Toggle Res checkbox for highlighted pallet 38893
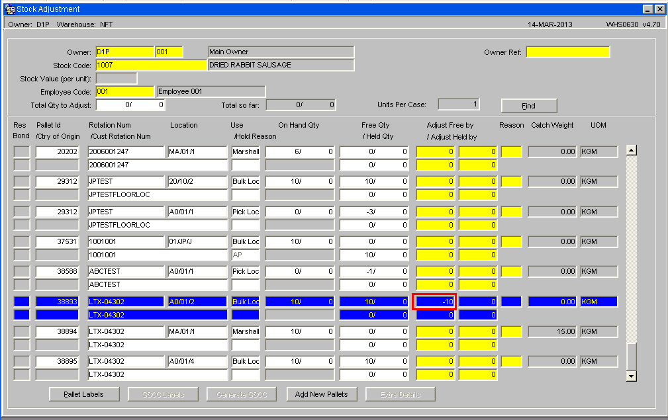This screenshot has width=668, height=420. coord(22,302)
